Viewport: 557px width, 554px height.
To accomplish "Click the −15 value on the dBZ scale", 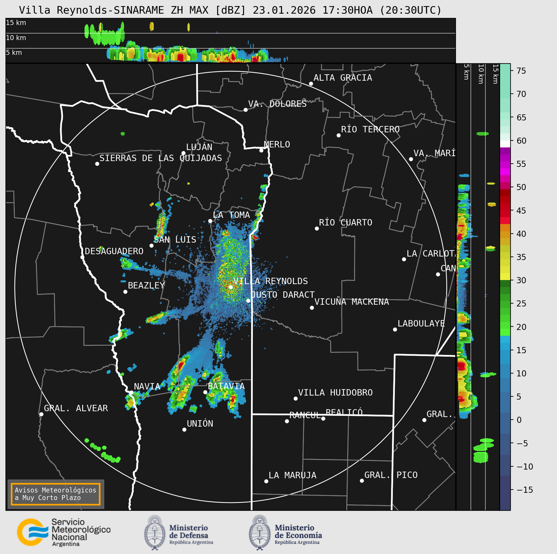I will 525,490.
